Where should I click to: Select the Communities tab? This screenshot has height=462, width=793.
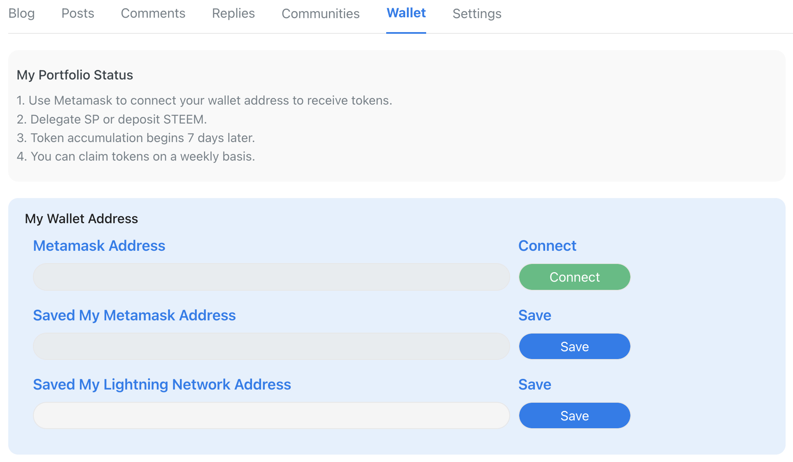click(320, 14)
